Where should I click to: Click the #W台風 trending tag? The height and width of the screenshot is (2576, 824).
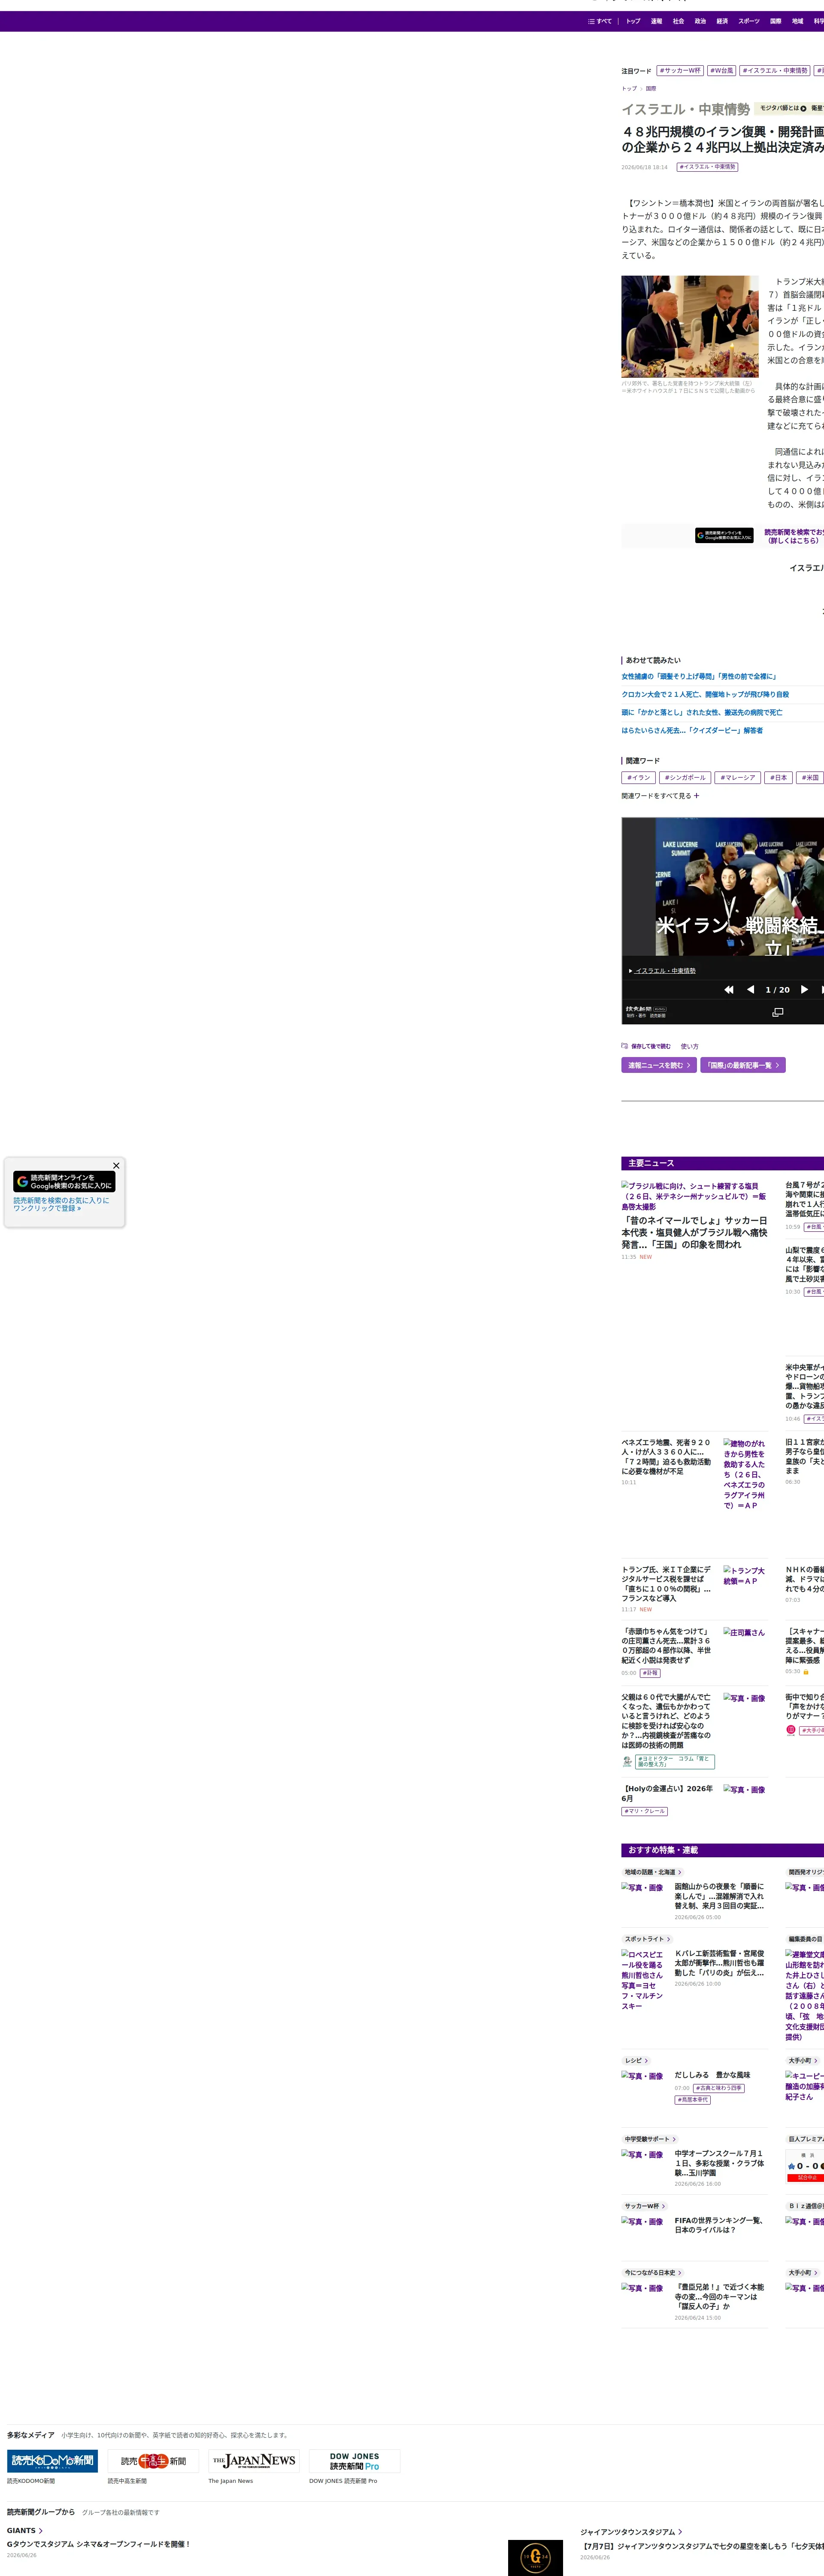pyautogui.click(x=721, y=71)
